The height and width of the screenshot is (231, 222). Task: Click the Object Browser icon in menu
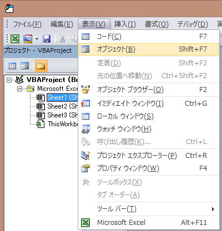coord(85,90)
